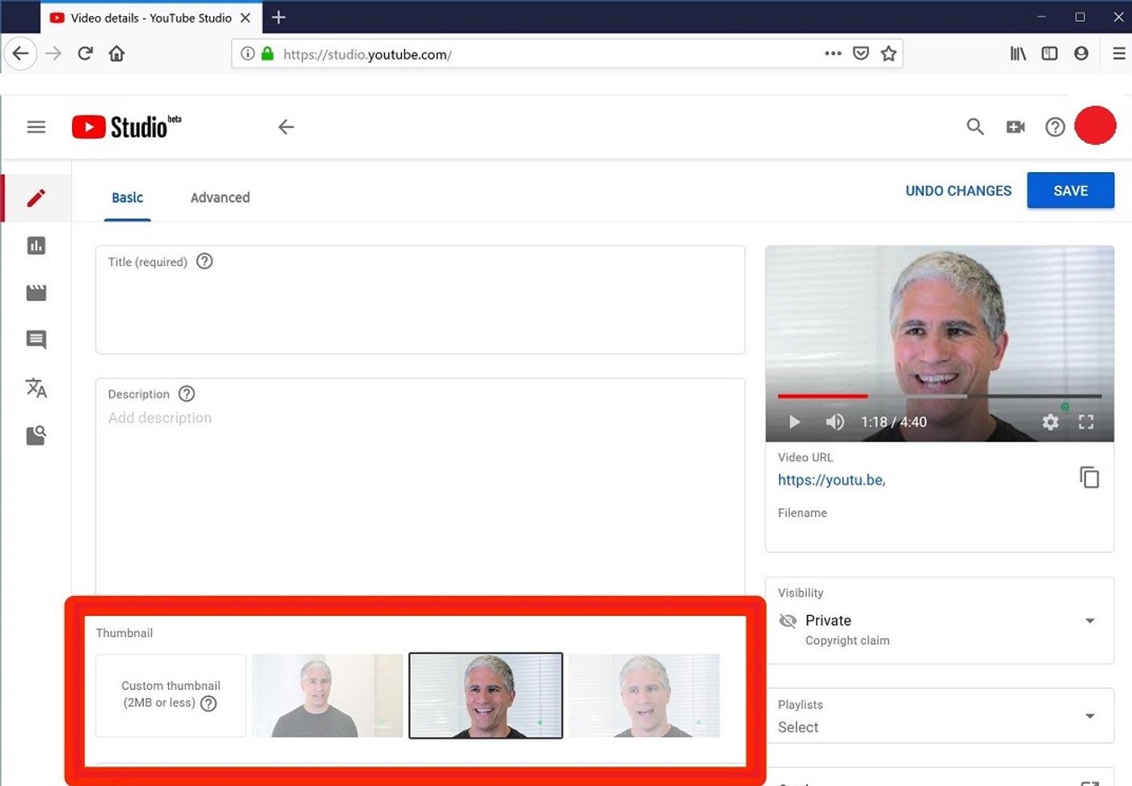Open the Comments section icon
This screenshot has width=1132, height=786.
coord(36,340)
